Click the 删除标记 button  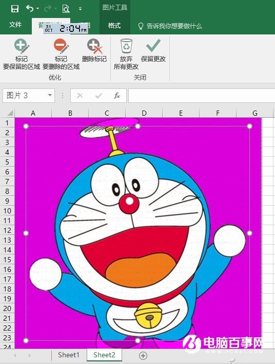coord(94,50)
